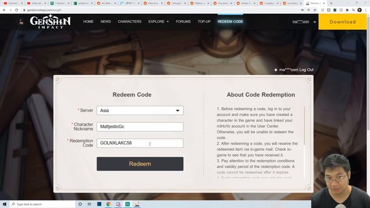Open the Windows Start menu

pyautogui.click(x=5, y=204)
